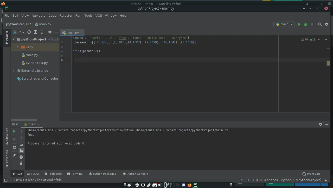
Task: Close the main tab in Run panel
Action: point(39,125)
